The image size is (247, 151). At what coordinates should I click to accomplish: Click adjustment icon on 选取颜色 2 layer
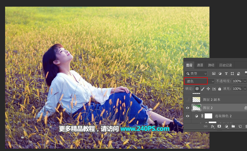(196, 116)
